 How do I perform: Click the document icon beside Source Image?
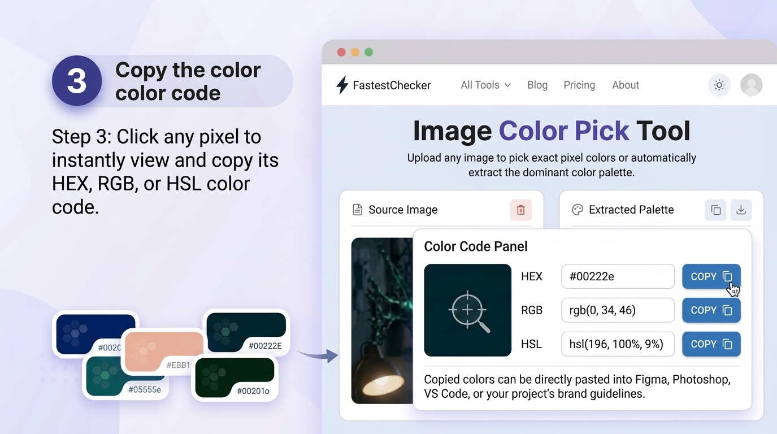point(357,210)
